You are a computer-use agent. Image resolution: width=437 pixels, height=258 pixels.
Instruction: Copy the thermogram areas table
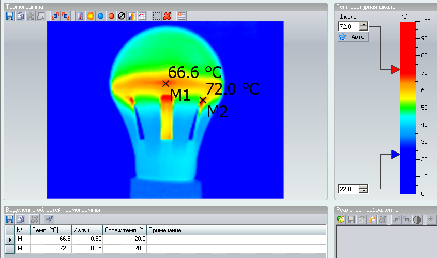coord(20,219)
